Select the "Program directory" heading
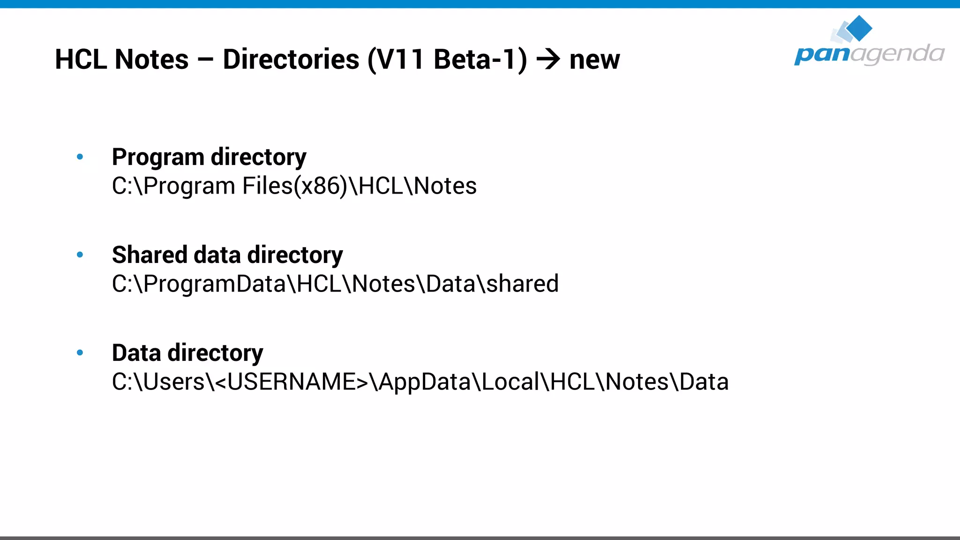The width and height of the screenshot is (960, 540). click(x=209, y=157)
